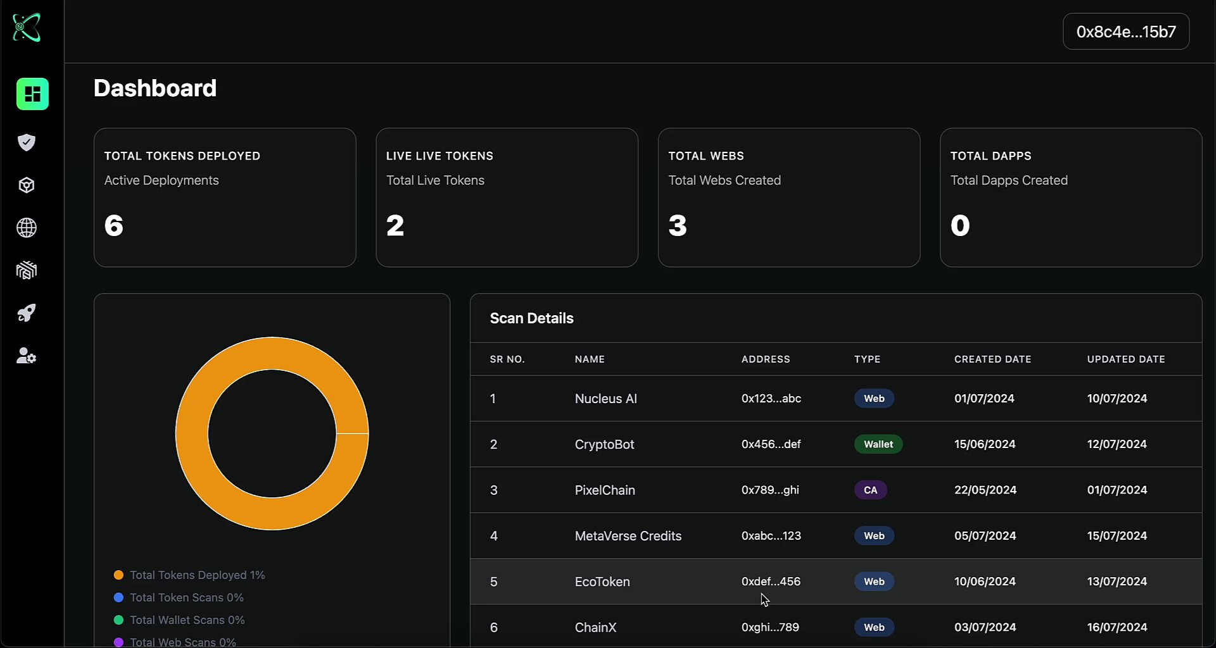Screen dimensions: 1216x648
Task: Select the Type column header
Action: (867, 359)
